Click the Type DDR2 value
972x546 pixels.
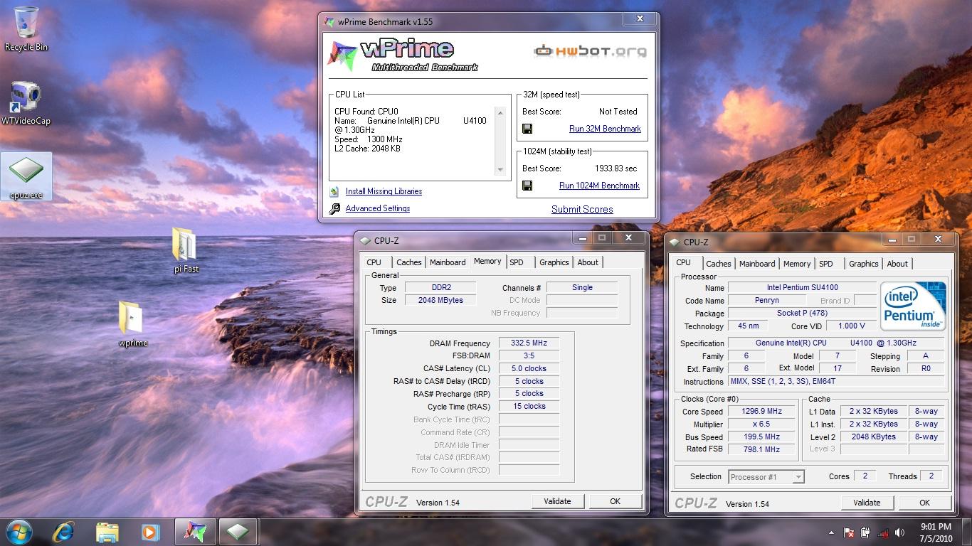coord(441,287)
